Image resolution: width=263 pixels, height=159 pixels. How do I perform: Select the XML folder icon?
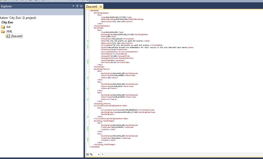3,31
